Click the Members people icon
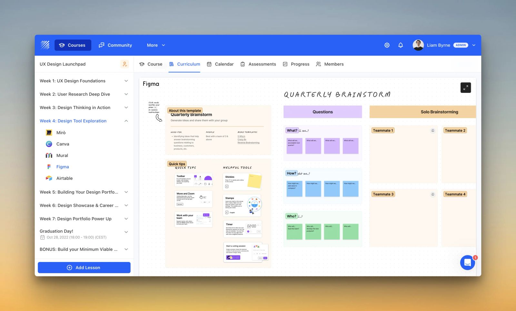This screenshot has width=516, height=311. [x=319, y=64]
